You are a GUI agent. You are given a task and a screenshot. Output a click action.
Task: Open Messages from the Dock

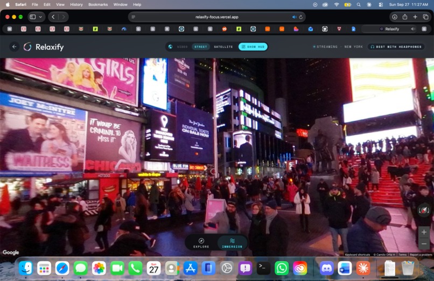(81, 268)
